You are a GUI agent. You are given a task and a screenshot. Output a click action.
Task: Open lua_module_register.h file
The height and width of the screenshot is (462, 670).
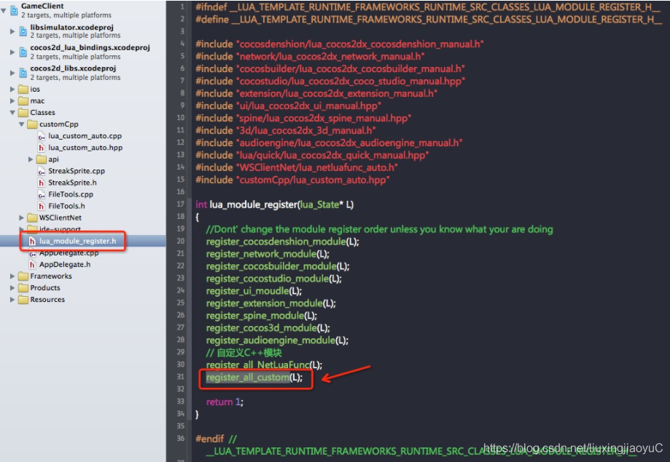pos(78,241)
